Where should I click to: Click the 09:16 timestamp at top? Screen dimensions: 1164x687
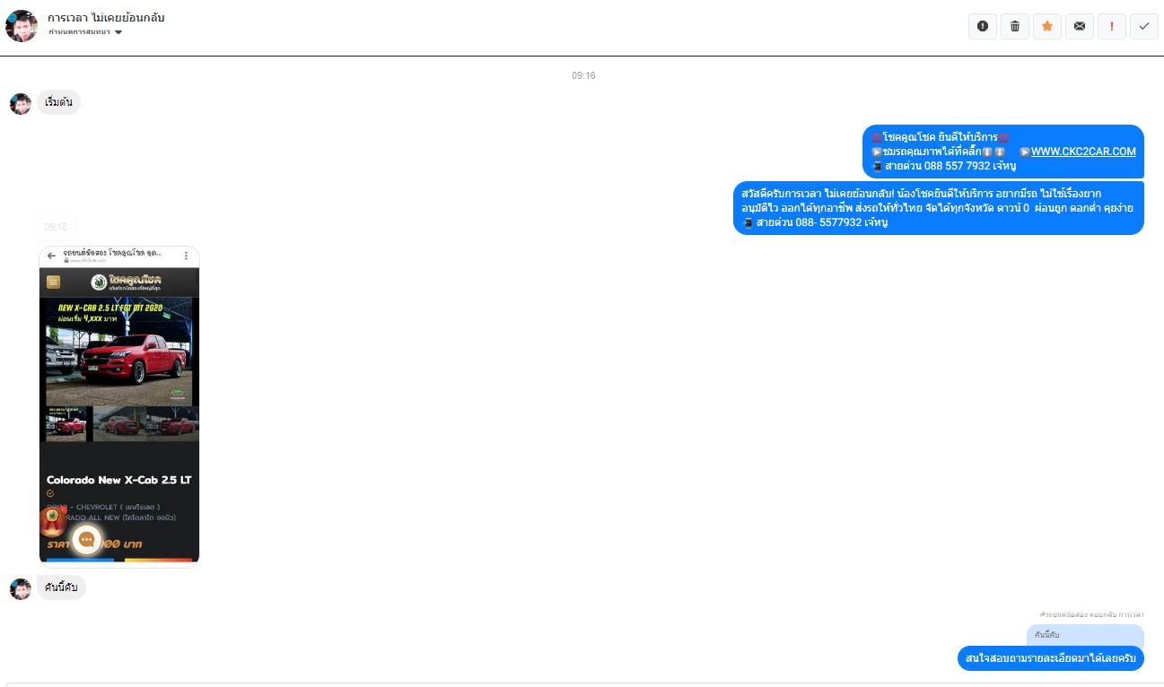tap(583, 75)
